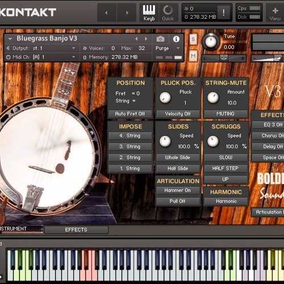Open the Midi Ch channel dropdown
Viewport: 284px width, 284px height.
[x=41, y=57]
